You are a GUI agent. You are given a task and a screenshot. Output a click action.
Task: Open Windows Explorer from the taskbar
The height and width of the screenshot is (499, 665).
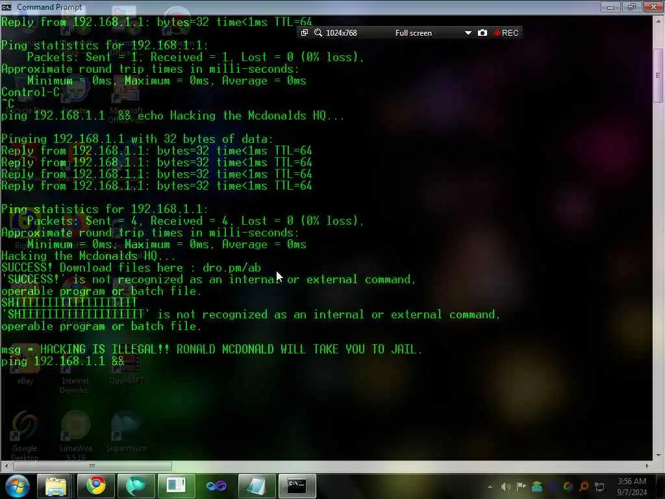point(55,486)
